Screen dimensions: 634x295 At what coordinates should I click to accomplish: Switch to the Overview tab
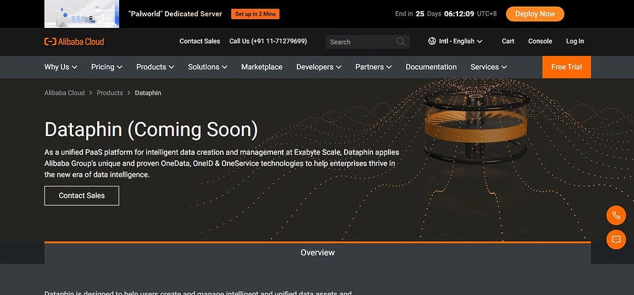click(x=317, y=252)
